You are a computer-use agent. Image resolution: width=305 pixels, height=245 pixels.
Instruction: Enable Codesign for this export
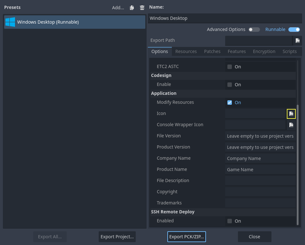[229, 84]
